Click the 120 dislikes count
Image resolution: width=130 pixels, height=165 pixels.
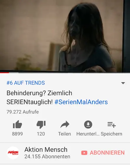pyautogui.click(x=41, y=134)
